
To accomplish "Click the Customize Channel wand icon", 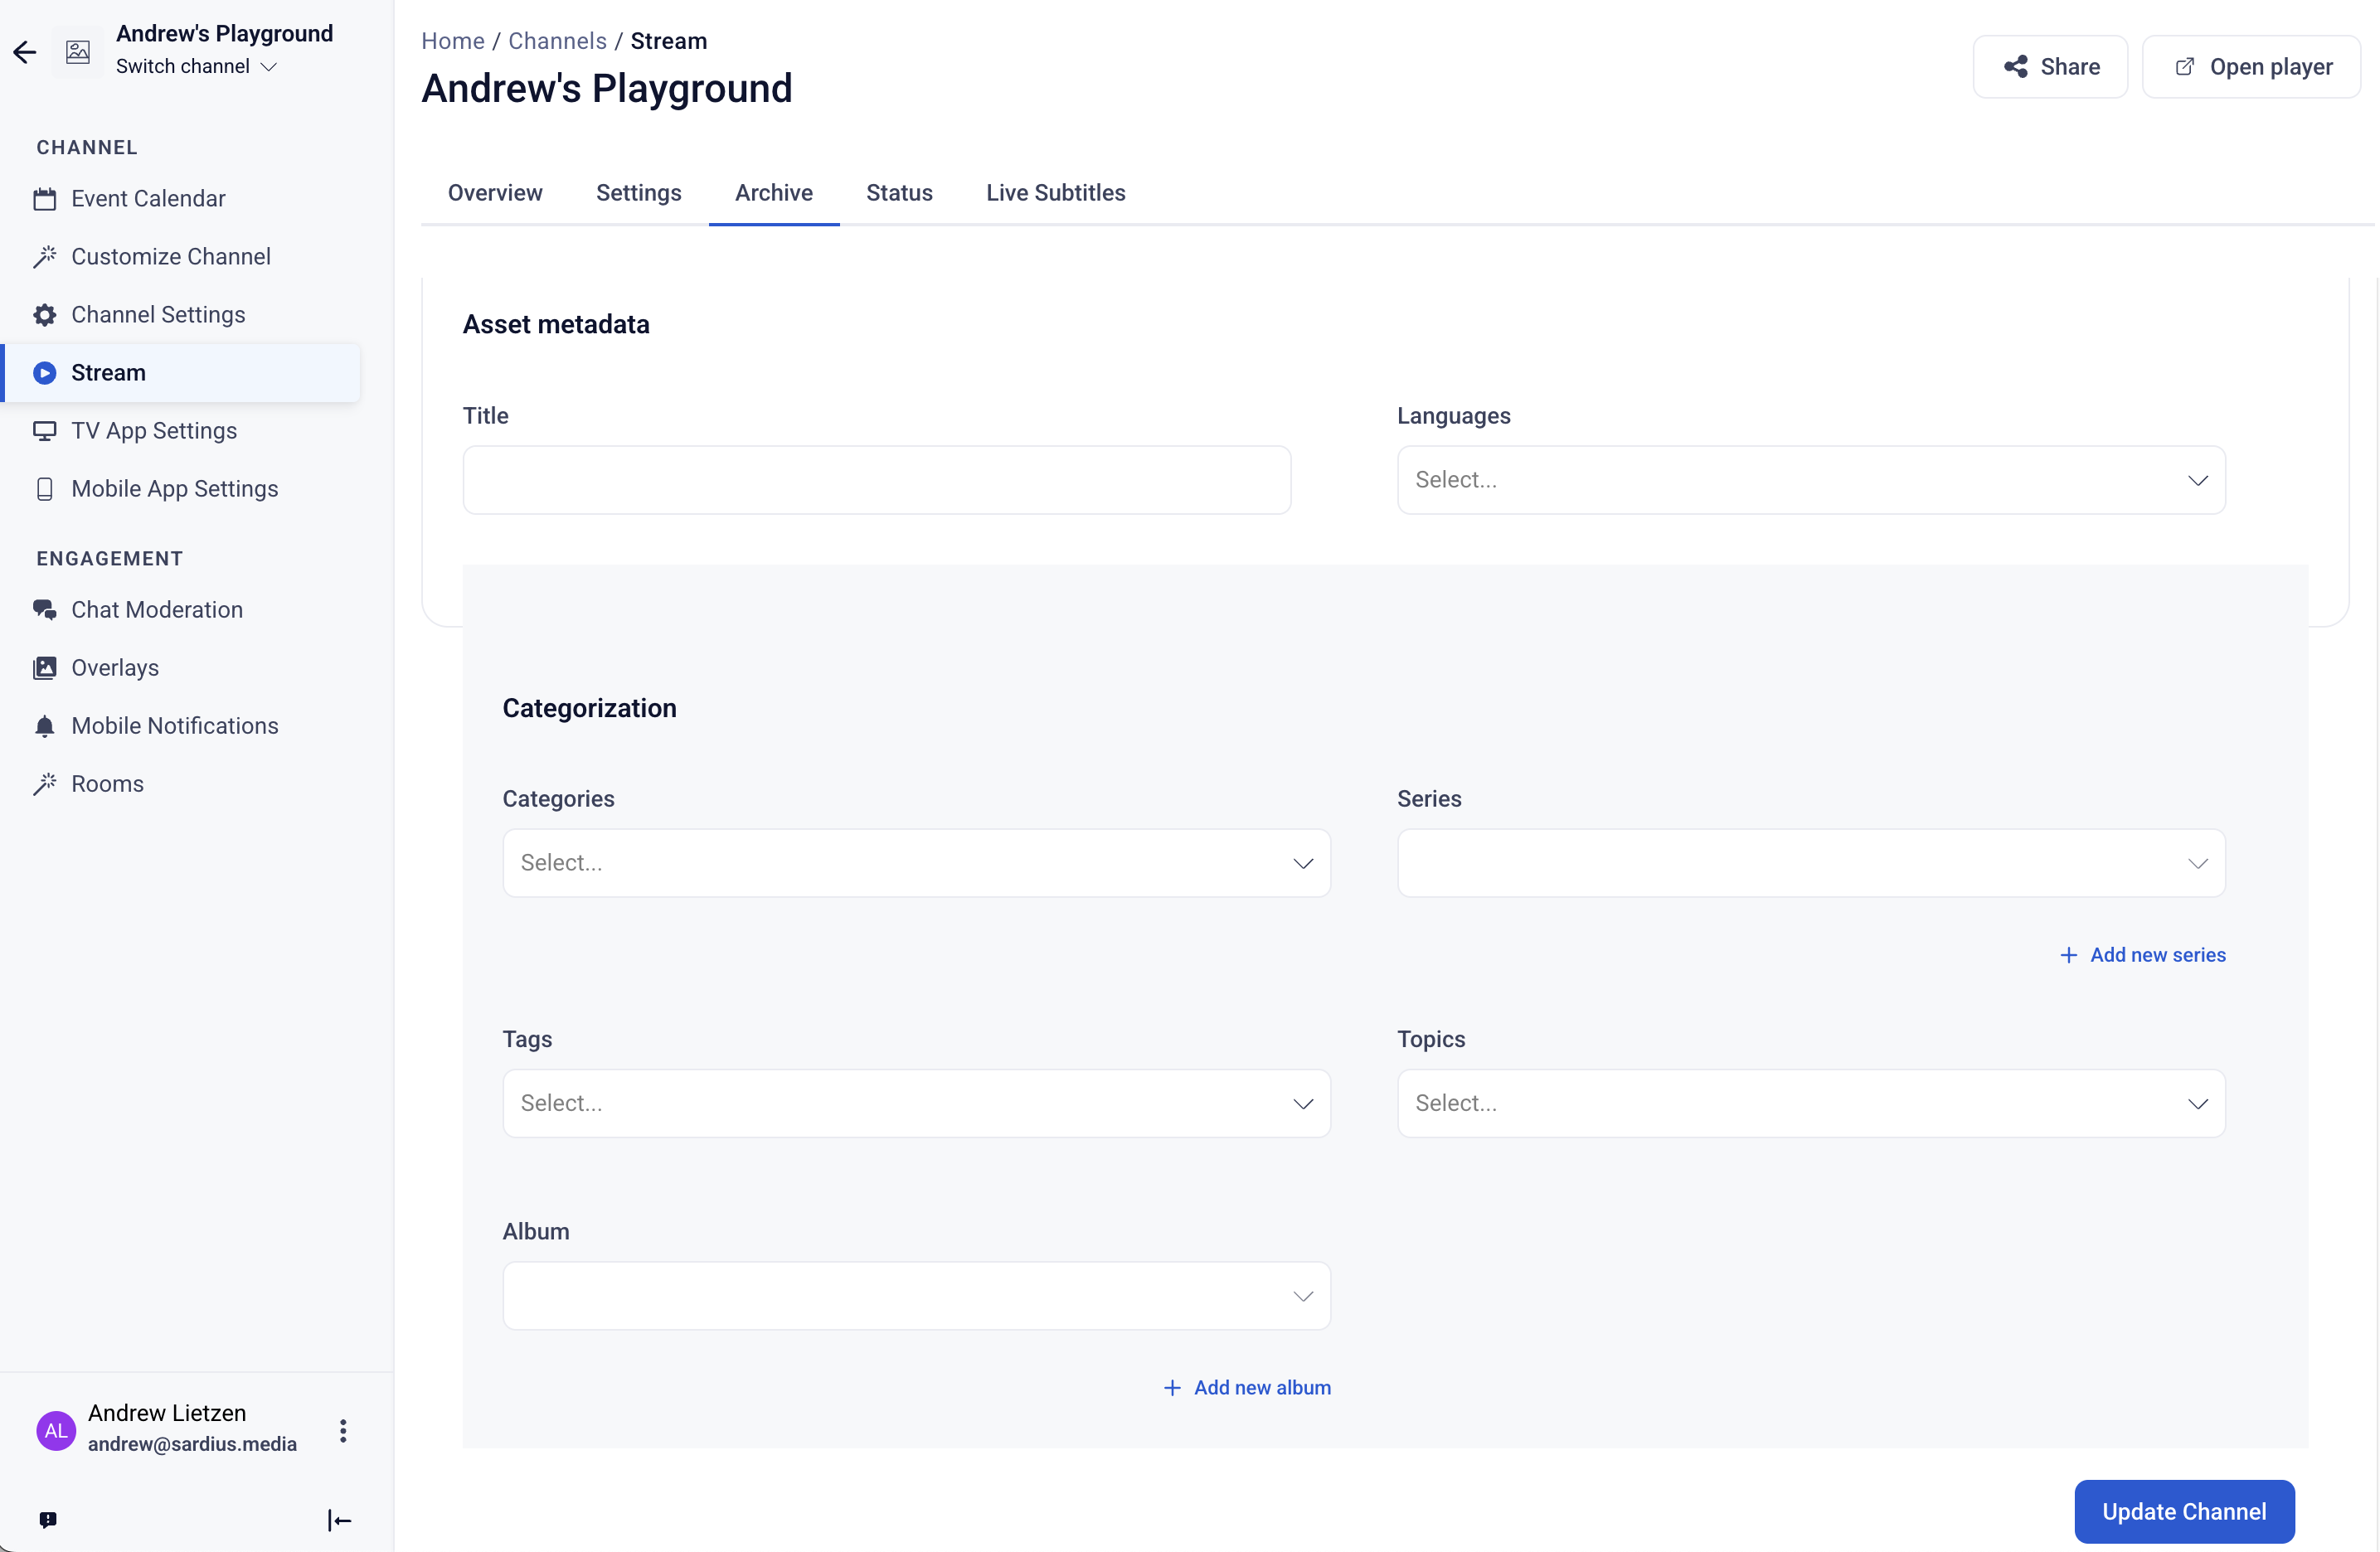I will click(44, 257).
